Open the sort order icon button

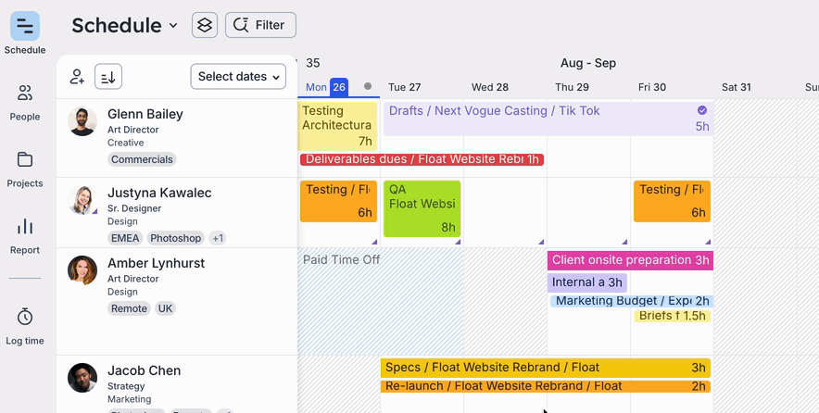(108, 77)
